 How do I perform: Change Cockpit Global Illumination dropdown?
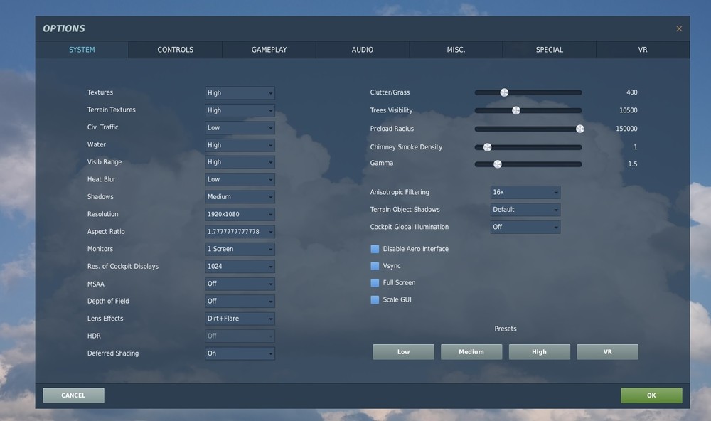(x=525, y=227)
